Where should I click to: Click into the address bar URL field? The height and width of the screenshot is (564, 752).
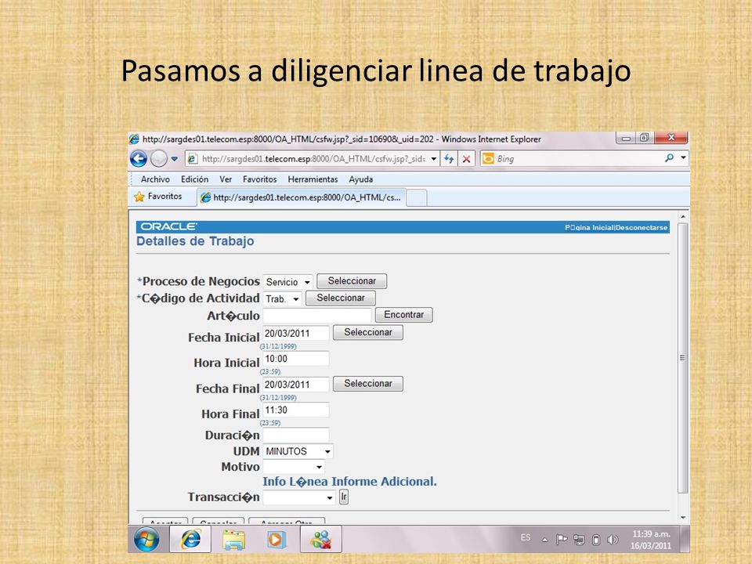pyautogui.click(x=313, y=159)
